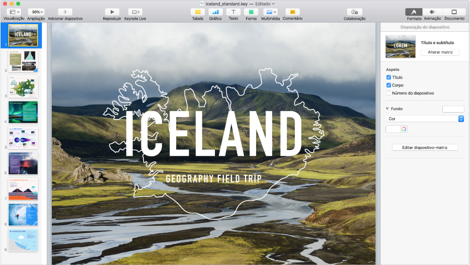Open Colaboração sharing options
The height and width of the screenshot is (265, 470).
355,12
